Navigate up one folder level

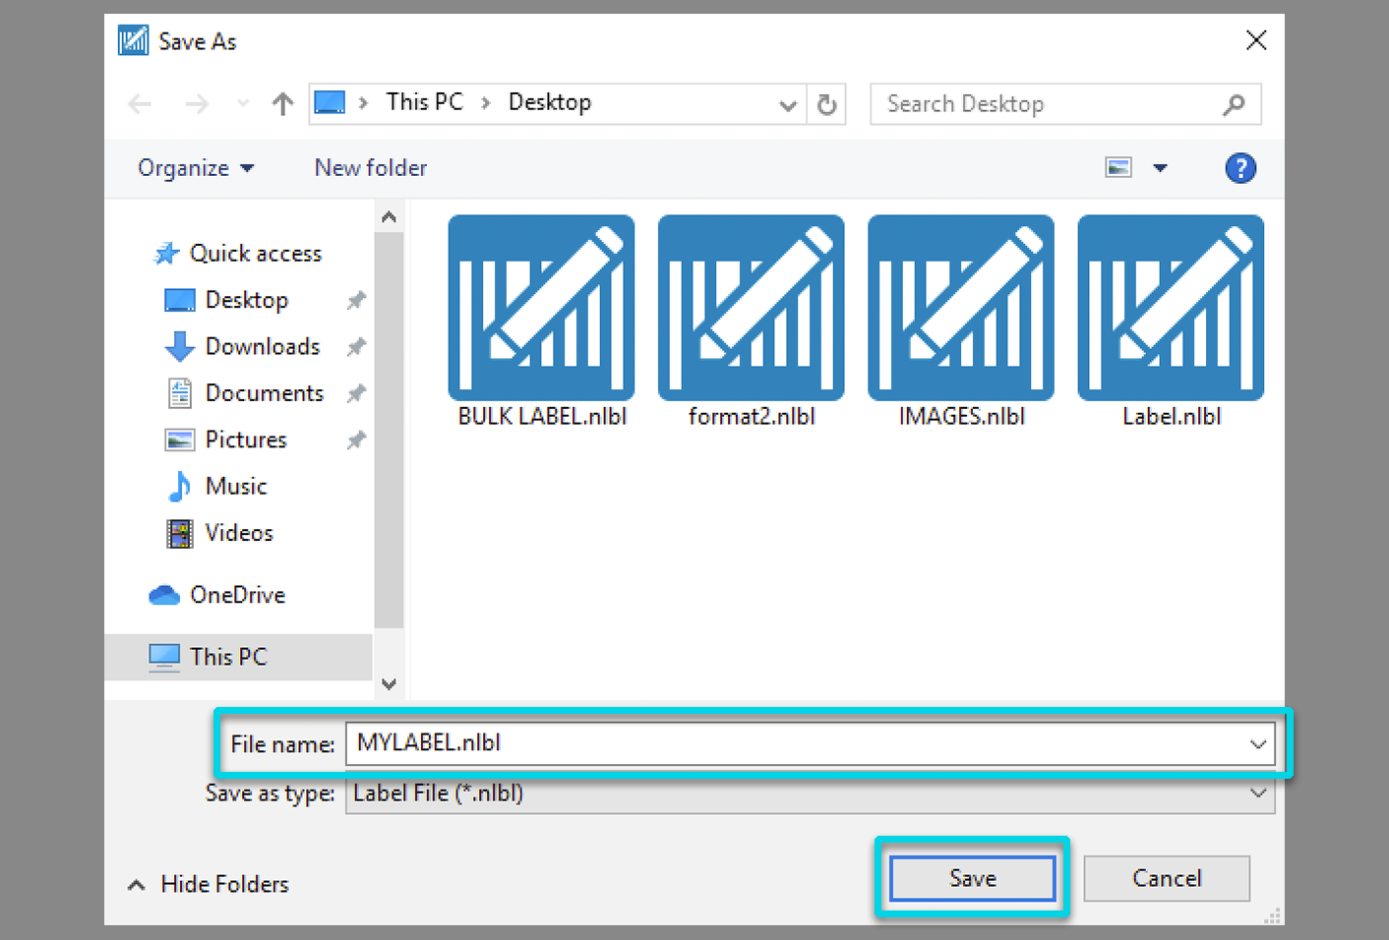point(282,103)
